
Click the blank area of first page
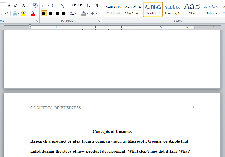(x=112, y=59)
